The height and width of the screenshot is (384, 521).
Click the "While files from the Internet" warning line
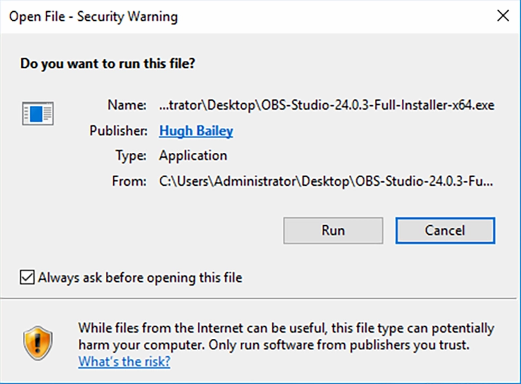[x=285, y=328]
